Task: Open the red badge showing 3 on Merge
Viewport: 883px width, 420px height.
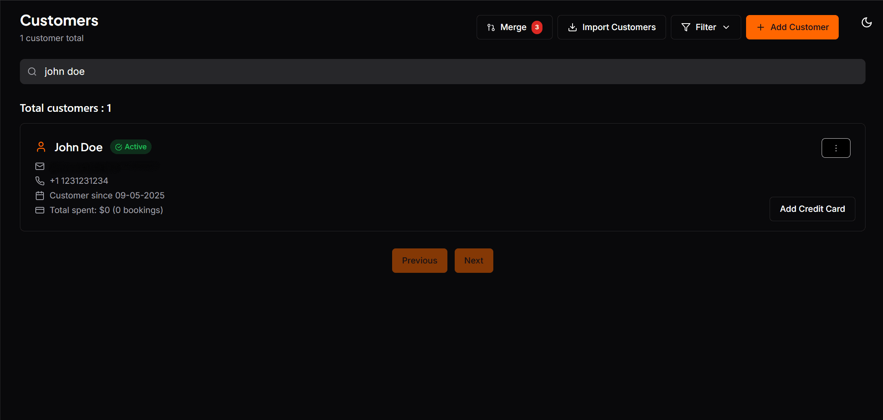Action: click(537, 27)
